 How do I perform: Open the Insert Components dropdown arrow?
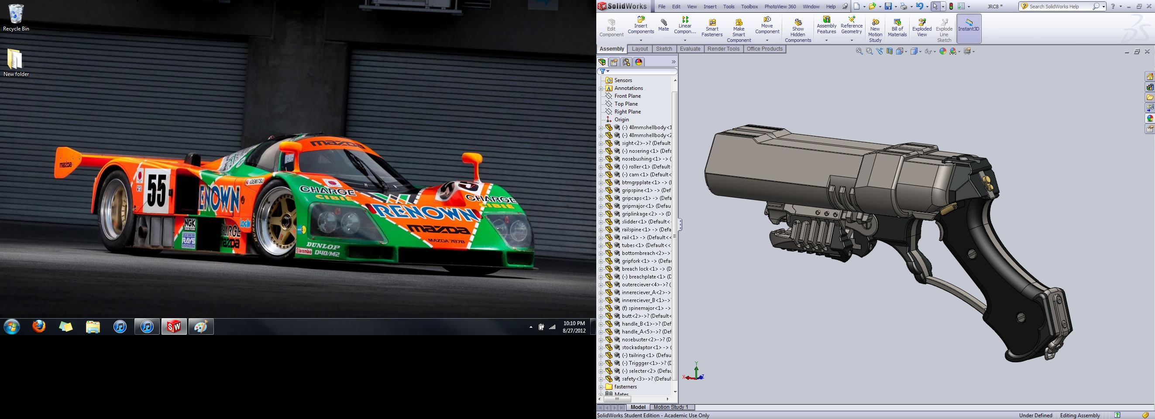pyautogui.click(x=641, y=40)
